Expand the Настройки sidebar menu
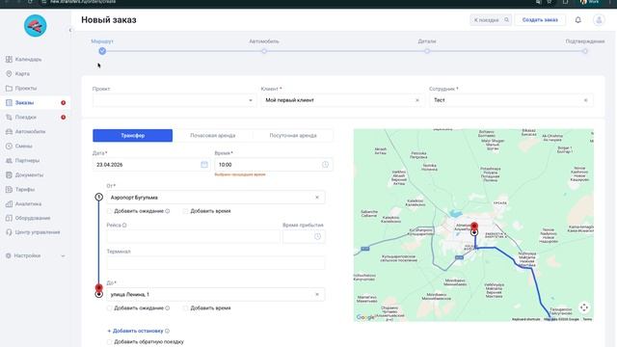 pyautogui.click(x=36, y=255)
